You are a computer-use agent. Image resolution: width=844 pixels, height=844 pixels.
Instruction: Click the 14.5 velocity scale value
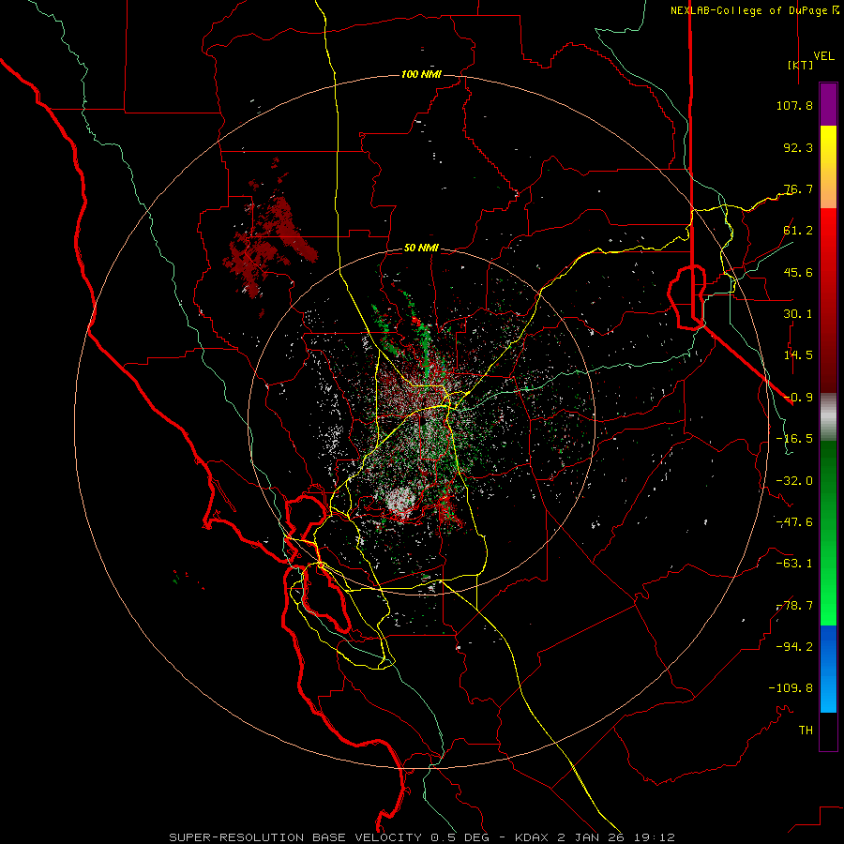coord(798,355)
